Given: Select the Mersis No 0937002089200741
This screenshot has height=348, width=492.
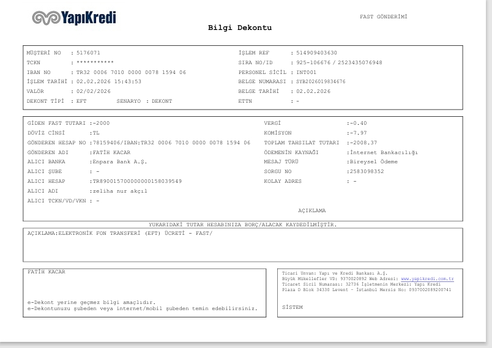Looking at the screenshot, I should [430, 290].
